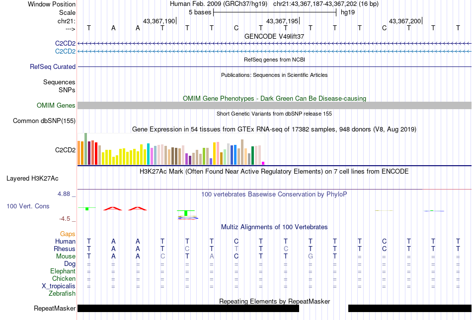Viewport: 472px width, 320px height.
Task: Click coordinate label 43,367,190
Action: (x=159, y=21)
